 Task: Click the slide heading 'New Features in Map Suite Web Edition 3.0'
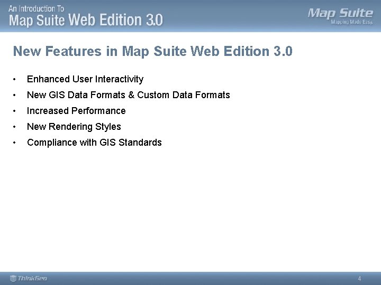pos(152,51)
